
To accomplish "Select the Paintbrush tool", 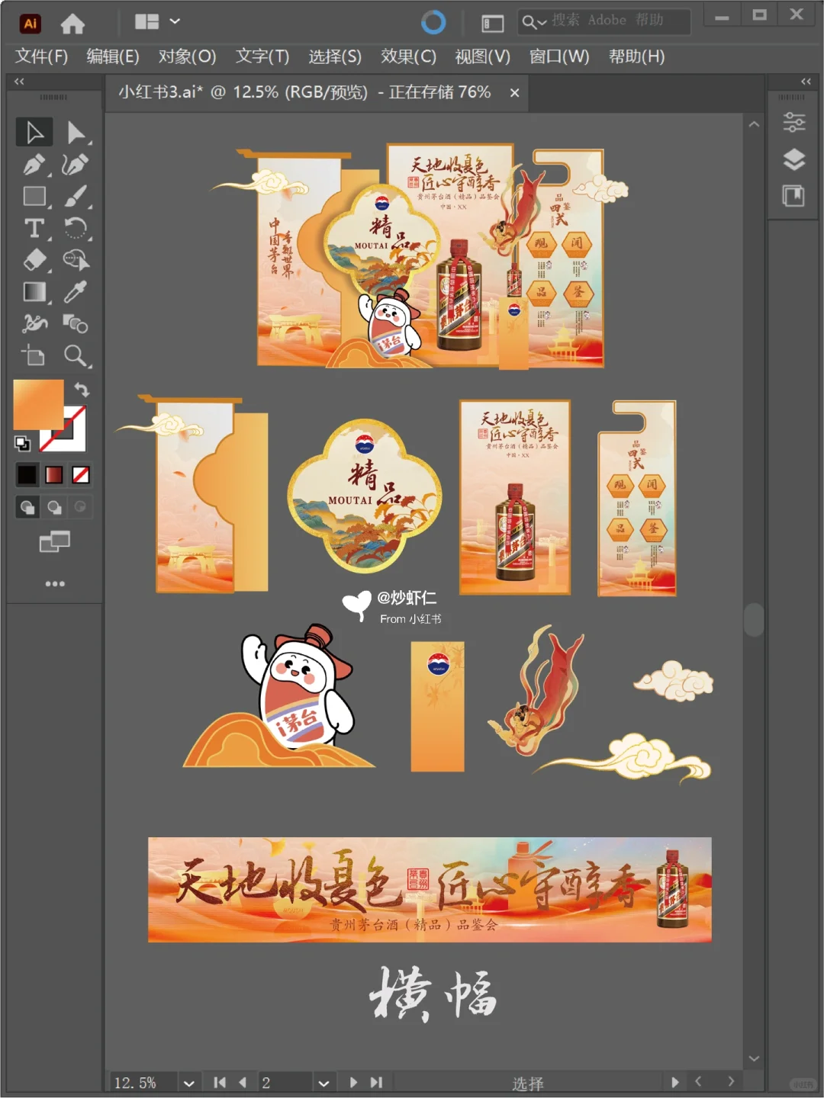I will click(x=76, y=196).
